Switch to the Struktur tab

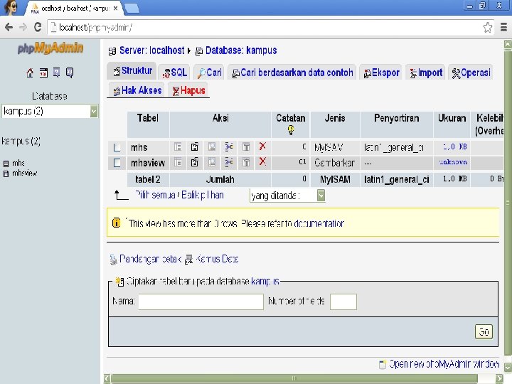132,70
